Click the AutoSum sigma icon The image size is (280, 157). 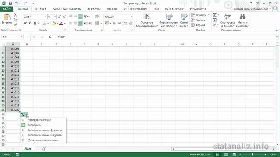215,15
